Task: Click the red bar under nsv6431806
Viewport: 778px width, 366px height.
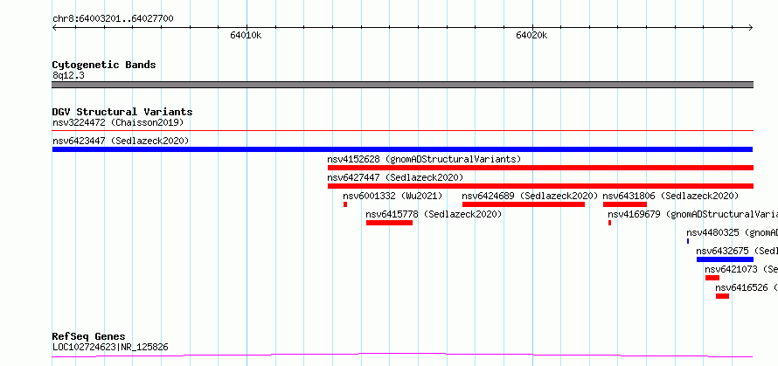Action: click(625, 204)
